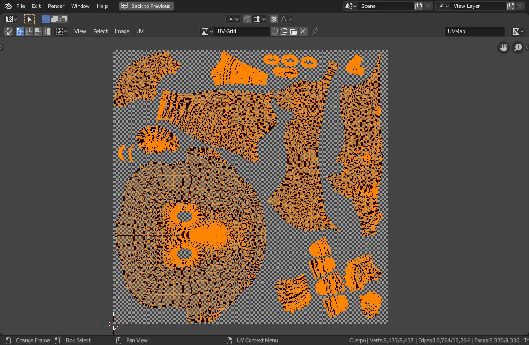Image resolution: width=529 pixels, height=345 pixels.
Task: Open the UV menu
Action: (140, 31)
